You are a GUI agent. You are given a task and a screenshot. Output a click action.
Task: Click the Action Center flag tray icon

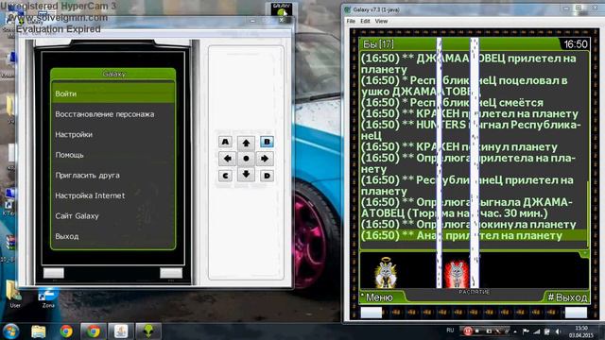(526, 331)
